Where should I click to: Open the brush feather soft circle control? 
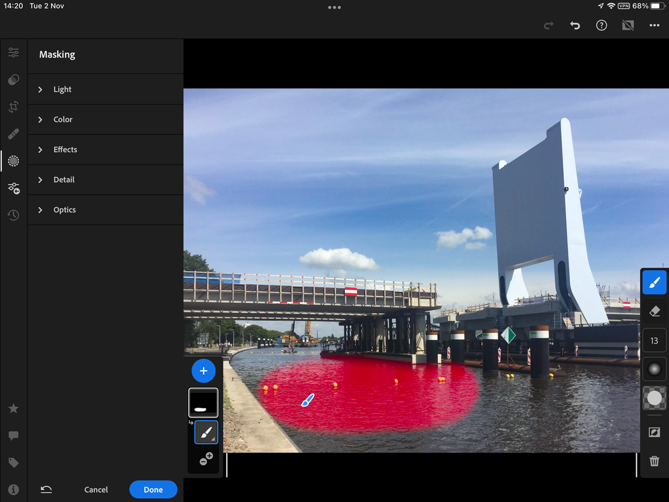[x=654, y=369]
